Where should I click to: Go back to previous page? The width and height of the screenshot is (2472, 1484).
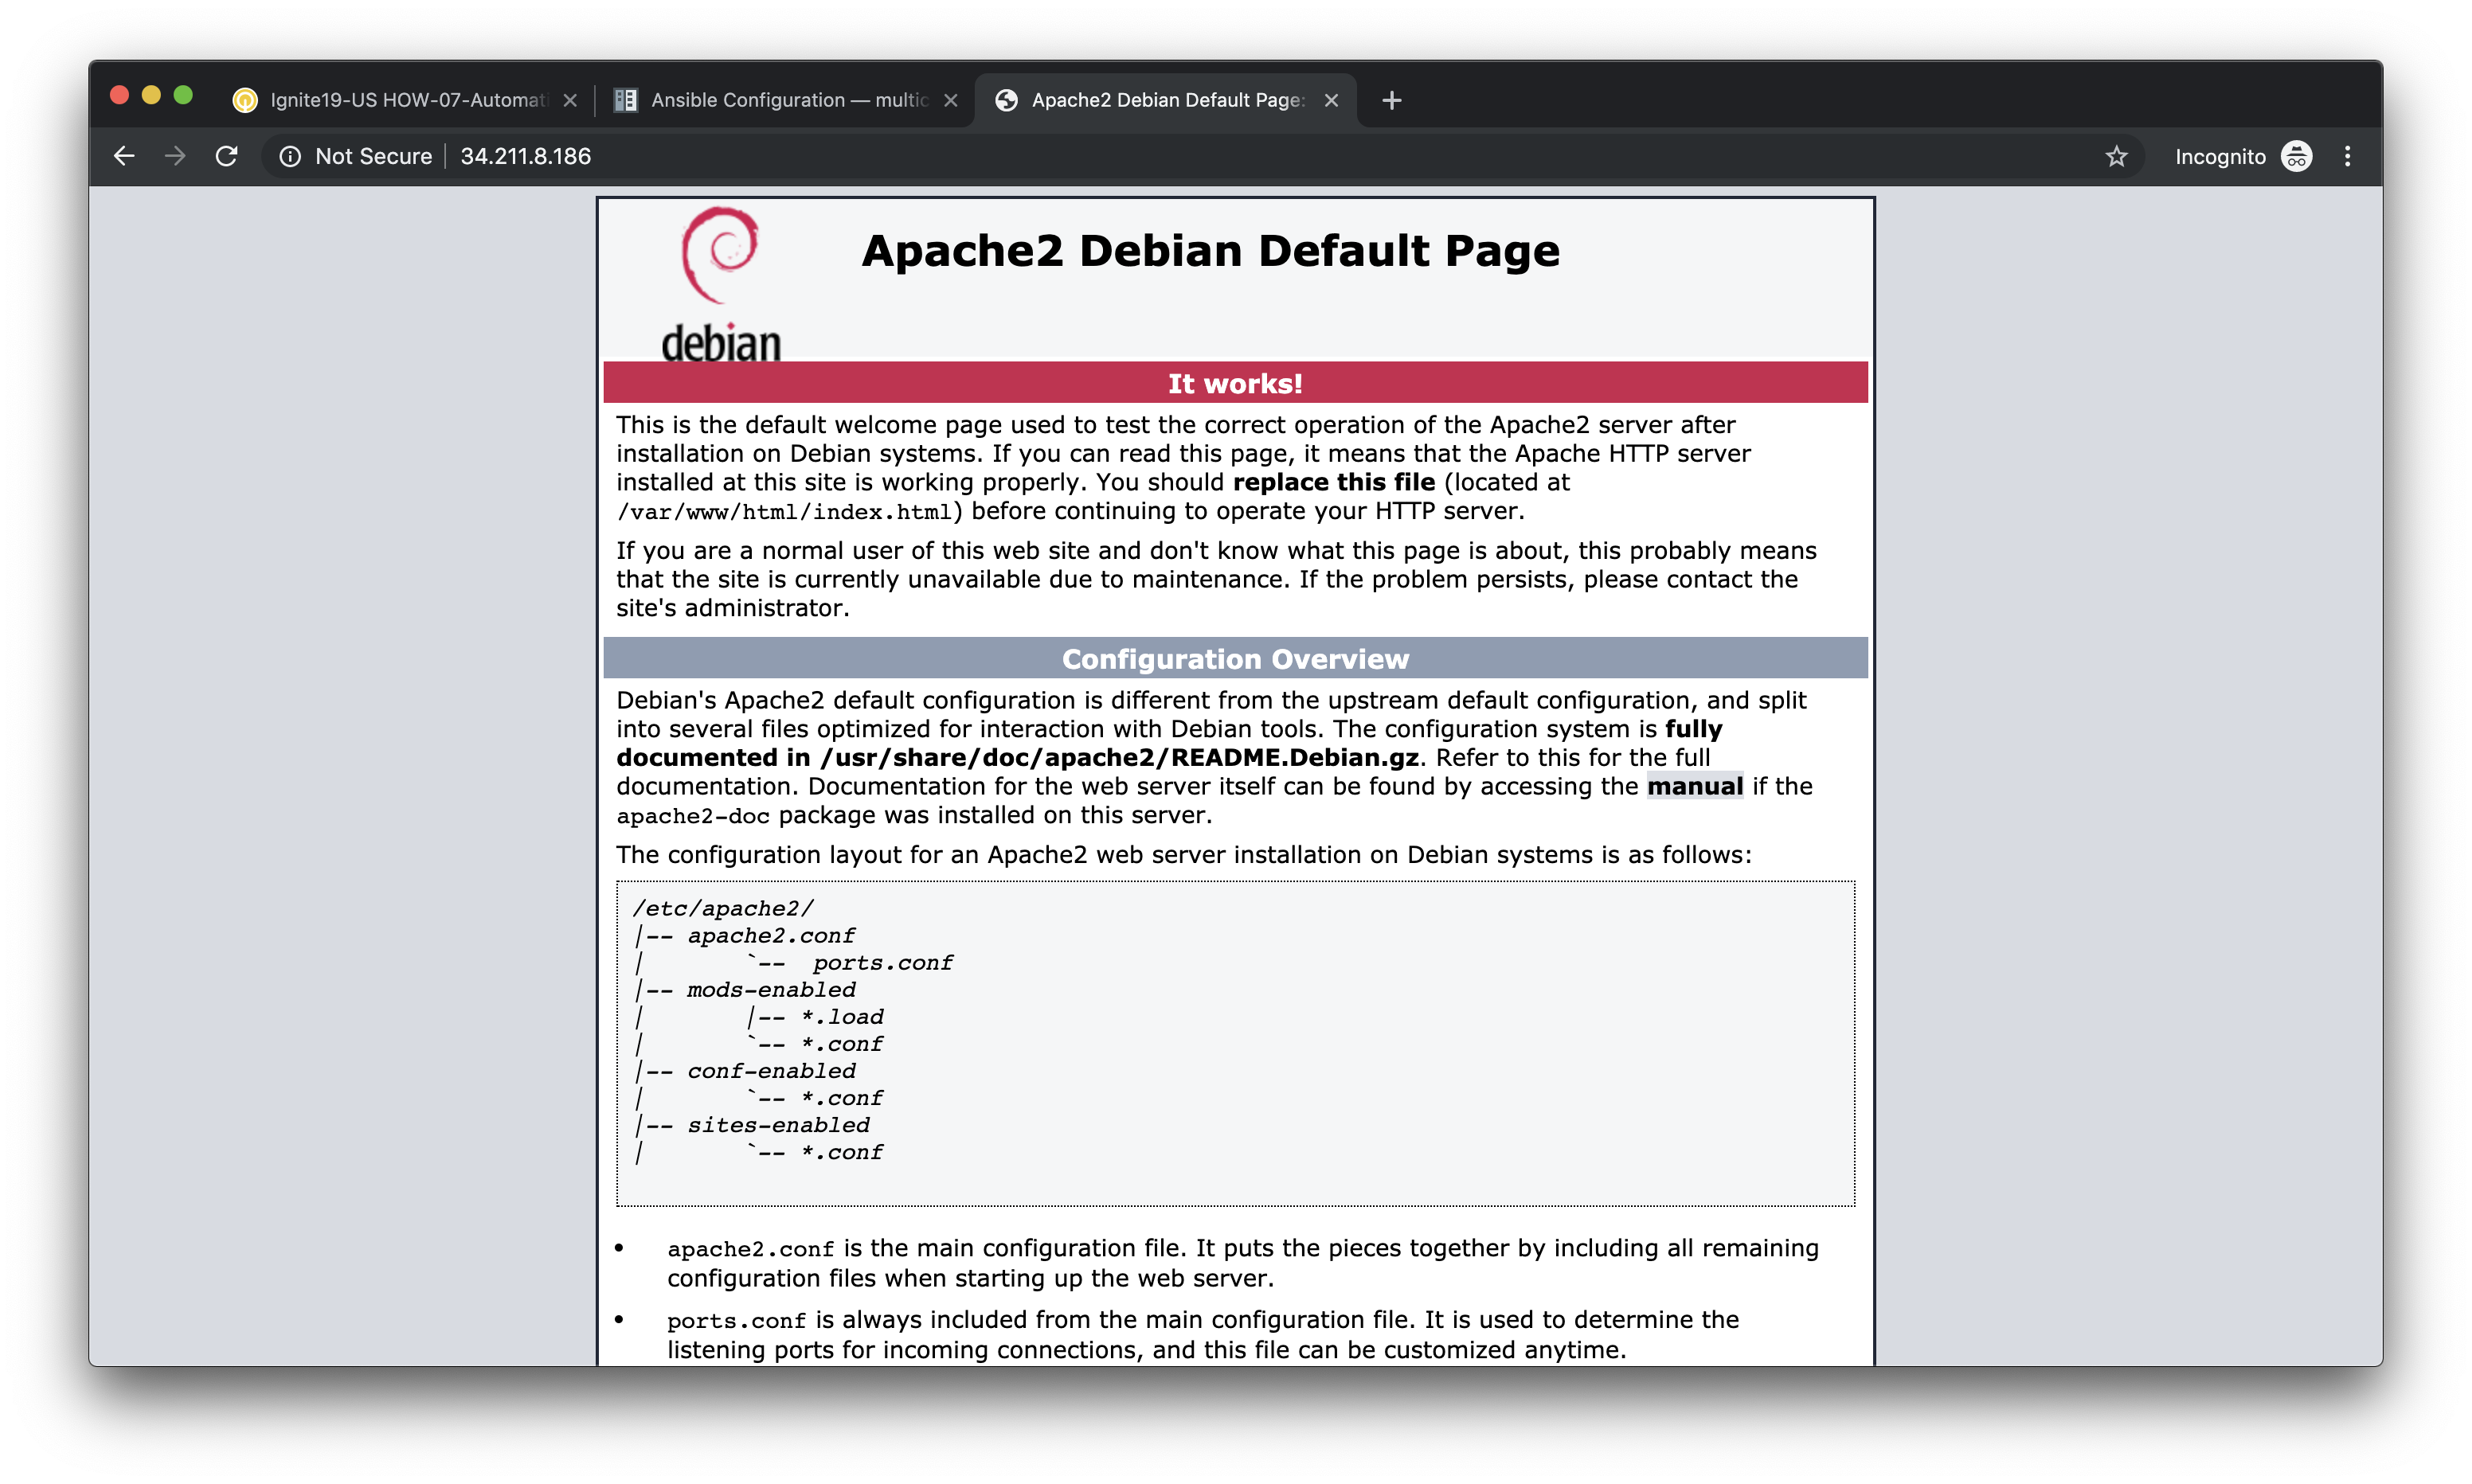click(x=124, y=156)
